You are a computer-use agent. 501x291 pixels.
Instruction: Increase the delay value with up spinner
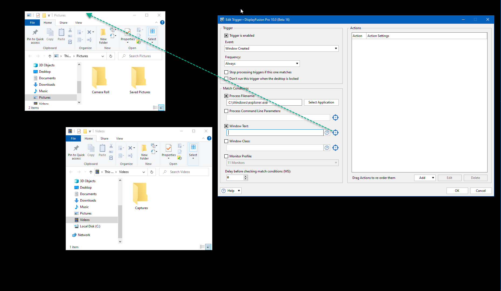[245, 176]
